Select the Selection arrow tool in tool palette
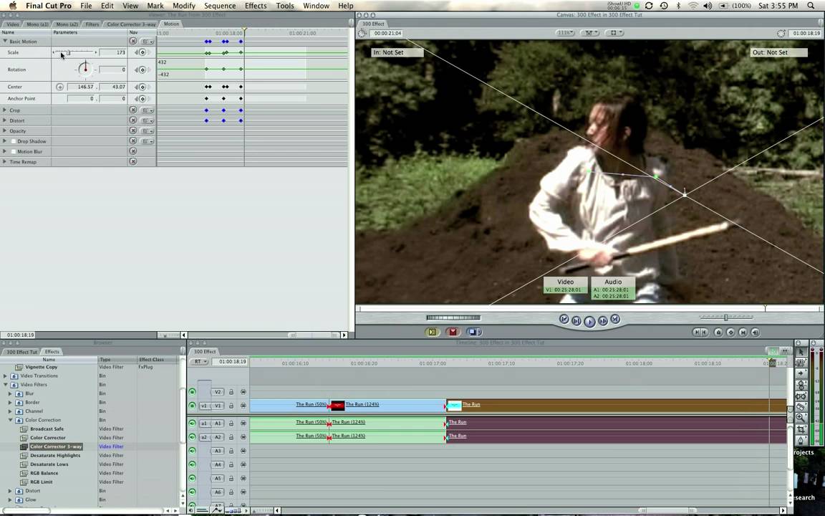Screen dimensions: 825x516 click(x=801, y=352)
